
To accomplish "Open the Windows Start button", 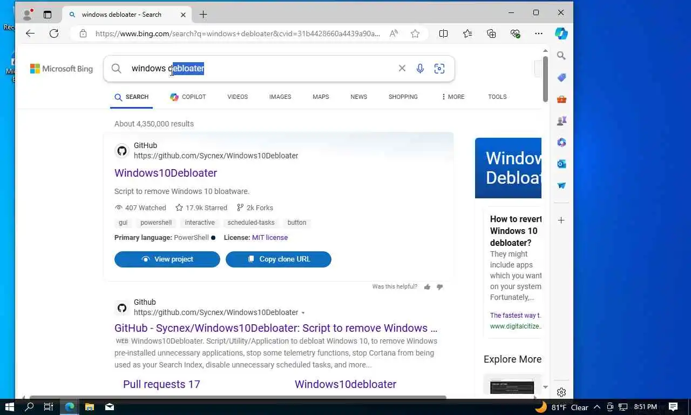I will [x=9, y=407].
